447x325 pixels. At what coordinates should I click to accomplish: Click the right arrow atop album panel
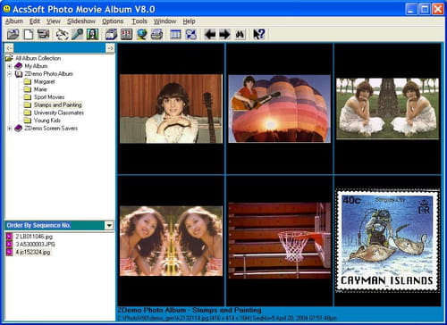pyautogui.click(x=110, y=48)
